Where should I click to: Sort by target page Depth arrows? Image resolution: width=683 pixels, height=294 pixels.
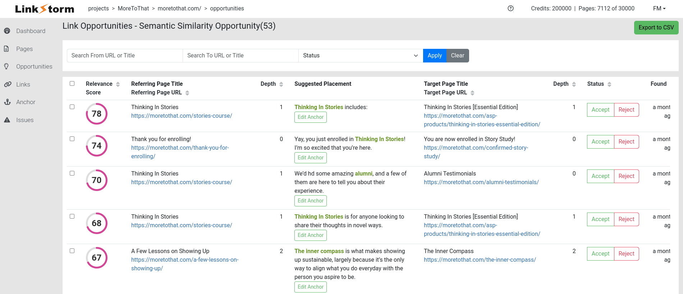tap(574, 84)
